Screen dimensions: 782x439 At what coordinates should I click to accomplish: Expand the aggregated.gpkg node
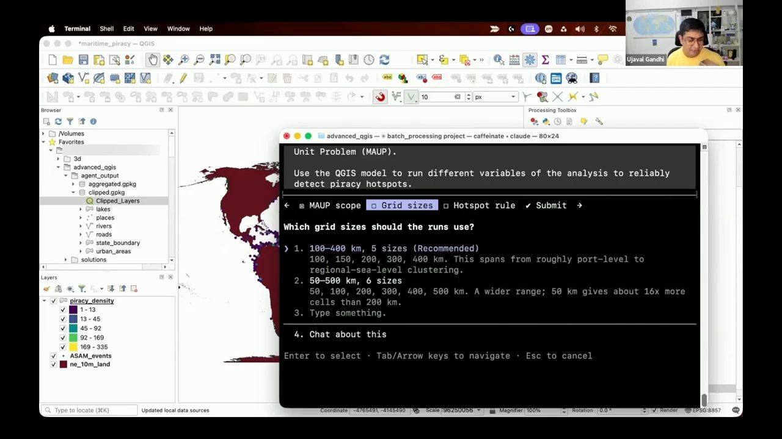pos(73,184)
